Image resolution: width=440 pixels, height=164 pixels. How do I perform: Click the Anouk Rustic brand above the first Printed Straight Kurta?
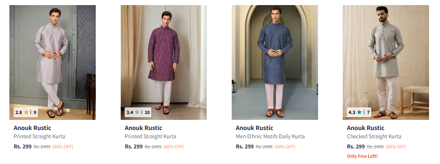click(x=32, y=128)
